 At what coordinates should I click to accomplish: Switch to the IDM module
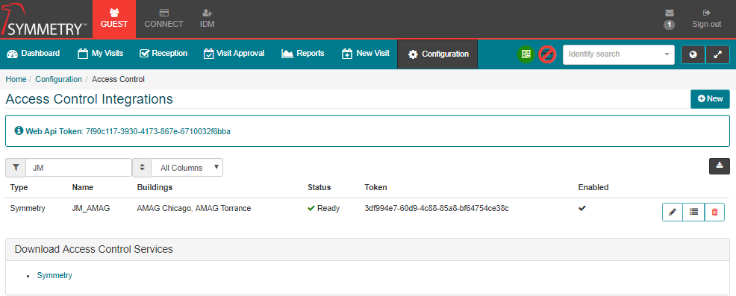[207, 19]
